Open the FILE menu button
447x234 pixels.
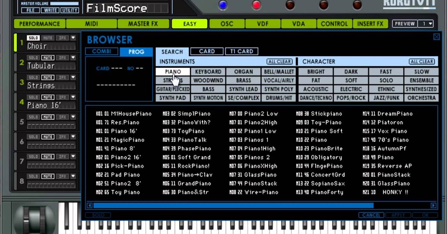click(31, 10)
